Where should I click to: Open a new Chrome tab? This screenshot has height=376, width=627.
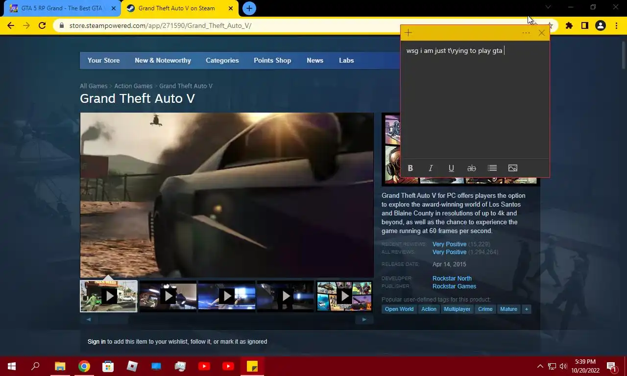coord(249,8)
